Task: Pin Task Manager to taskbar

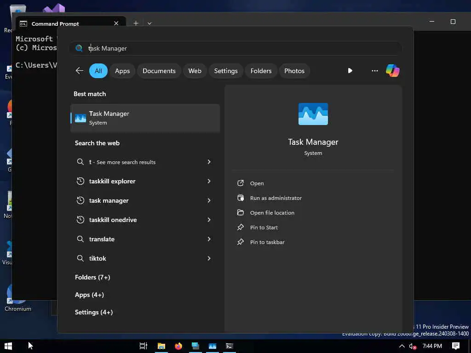Action: coord(267,242)
